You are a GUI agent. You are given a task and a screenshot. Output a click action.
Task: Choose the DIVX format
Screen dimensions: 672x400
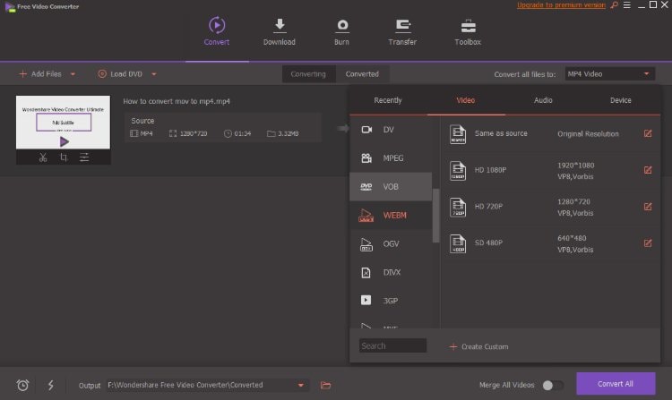click(x=391, y=272)
